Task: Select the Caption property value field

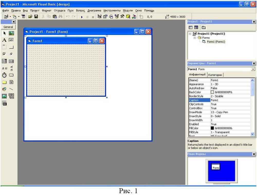Action: point(230,100)
